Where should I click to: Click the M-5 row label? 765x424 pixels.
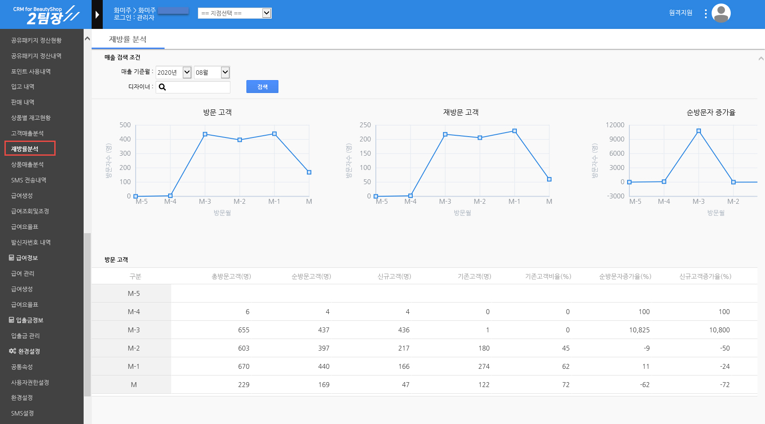134,294
